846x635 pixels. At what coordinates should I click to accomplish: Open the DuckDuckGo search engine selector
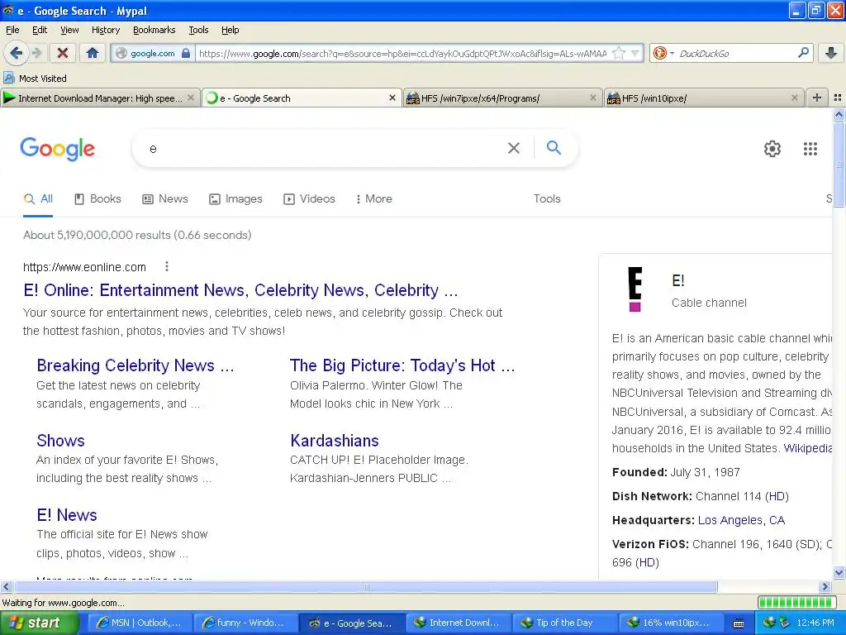(x=663, y=53)
